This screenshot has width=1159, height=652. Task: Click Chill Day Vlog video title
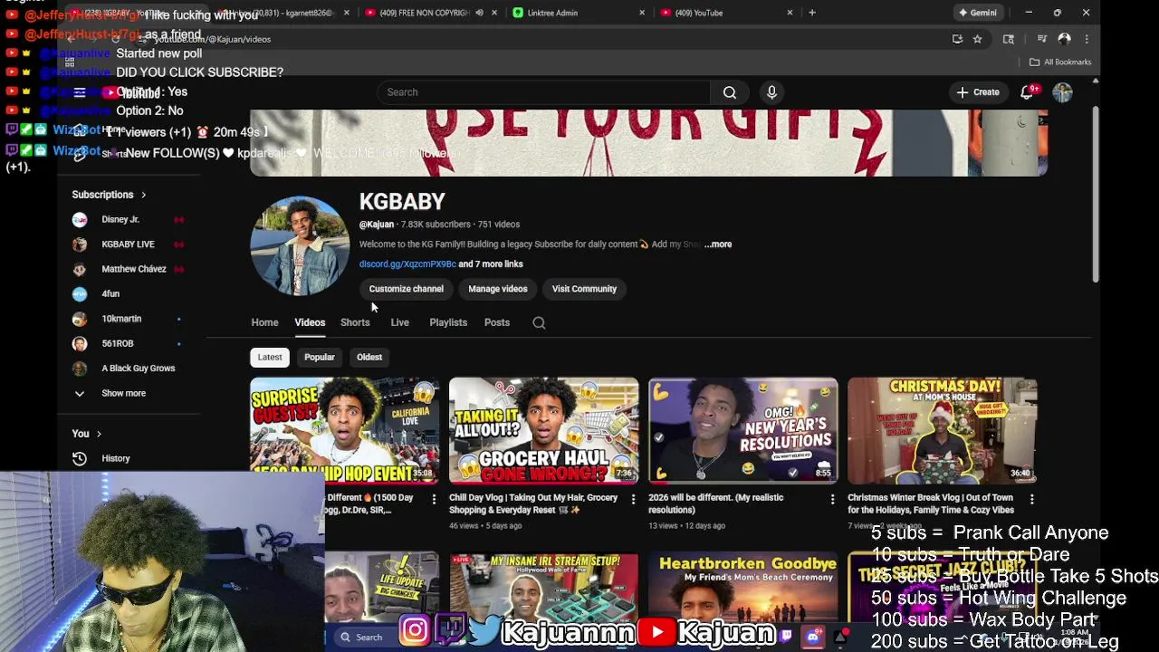tap(533, 503)
